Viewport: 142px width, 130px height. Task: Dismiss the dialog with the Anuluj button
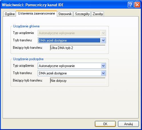tap(128, 124)
